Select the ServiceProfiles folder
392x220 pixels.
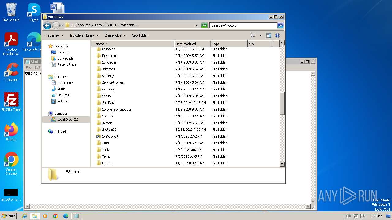(113, 82)
